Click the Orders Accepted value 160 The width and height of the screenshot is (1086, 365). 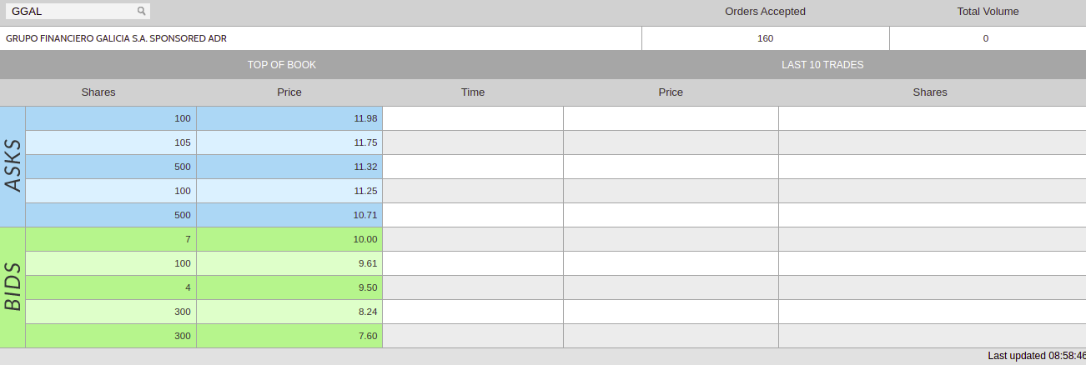(765, 38)
